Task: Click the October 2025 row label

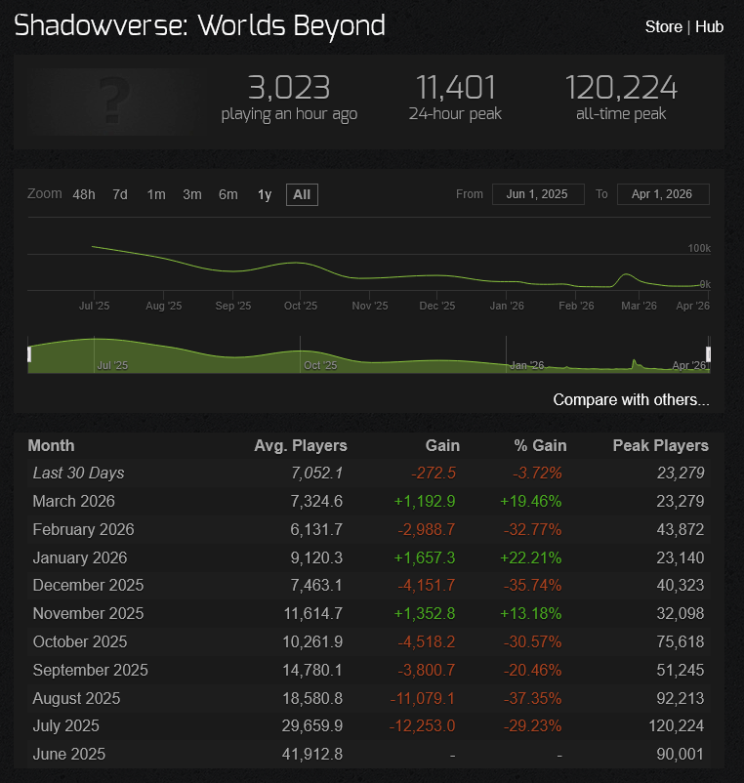Action: click(80, 641)
